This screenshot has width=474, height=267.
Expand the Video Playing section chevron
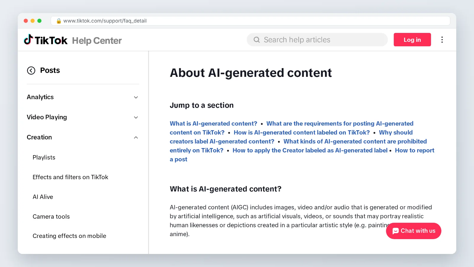pyautogui.click(x=136, y=117)
